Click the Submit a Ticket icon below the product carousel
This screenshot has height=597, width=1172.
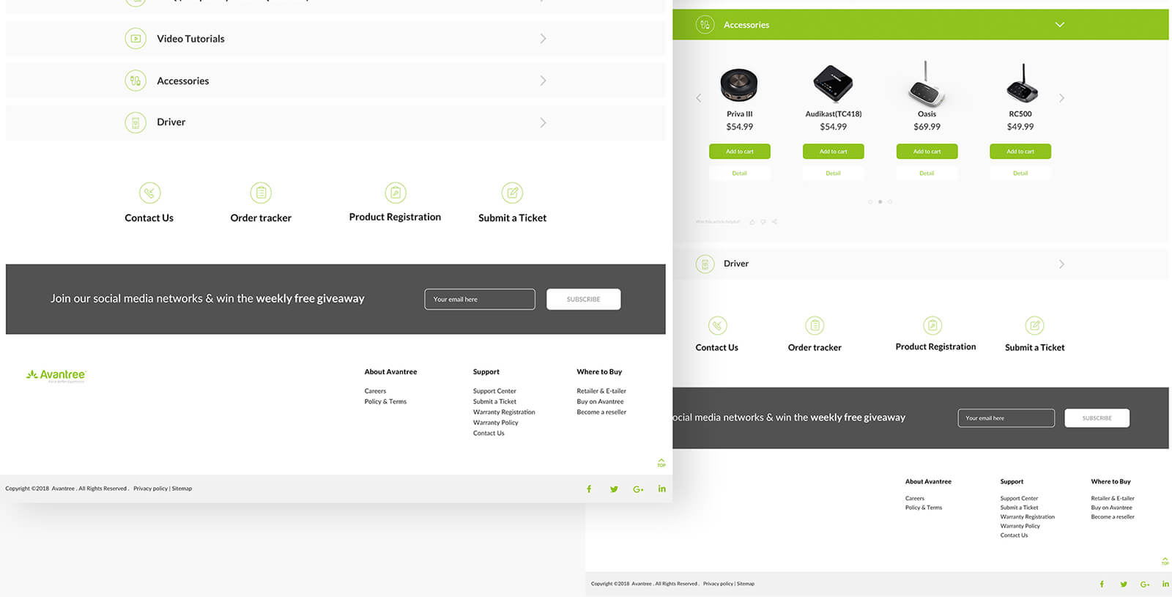pyautogui.click(x=1034, y=325)
